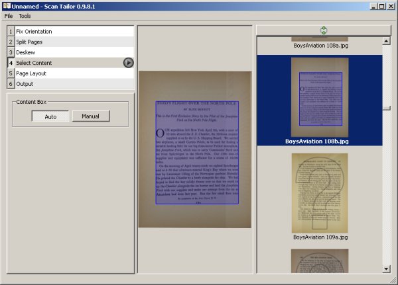The height and width of the screenshot is (285, 398).
Task: Click stage number 6 box
Action: (x=11, y=84)
